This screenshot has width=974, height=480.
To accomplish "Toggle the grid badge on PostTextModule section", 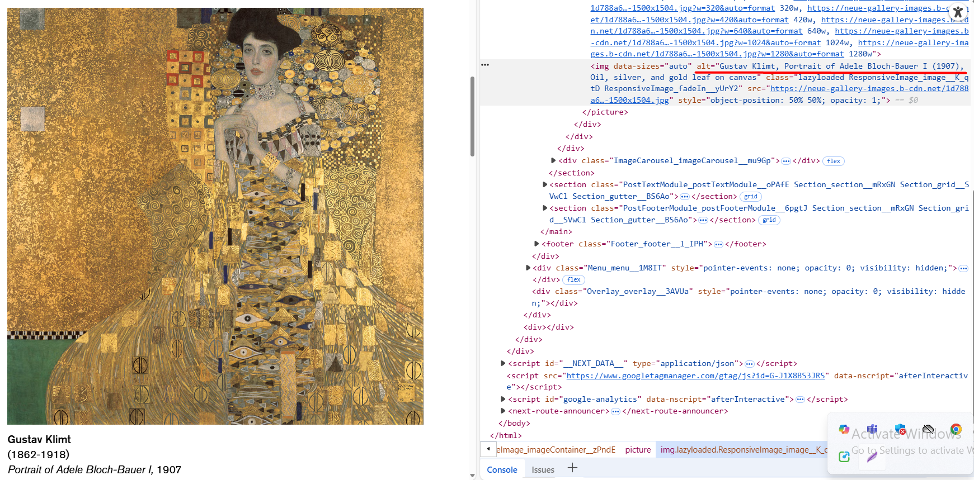I will pos(751,197).
